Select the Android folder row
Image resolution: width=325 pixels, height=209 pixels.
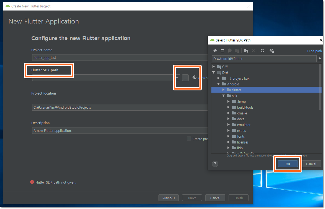tap(265, 84)
